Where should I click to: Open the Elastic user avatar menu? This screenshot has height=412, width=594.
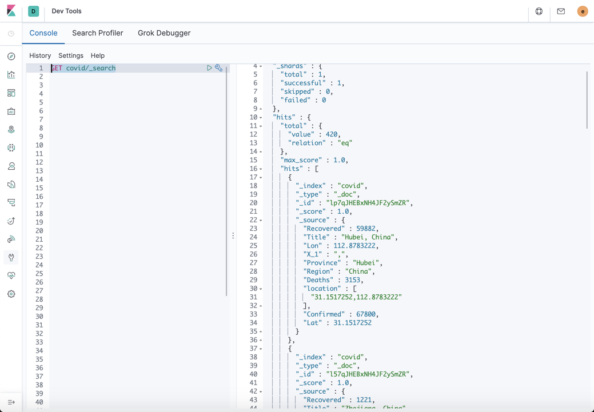click(x=583, y=11)
